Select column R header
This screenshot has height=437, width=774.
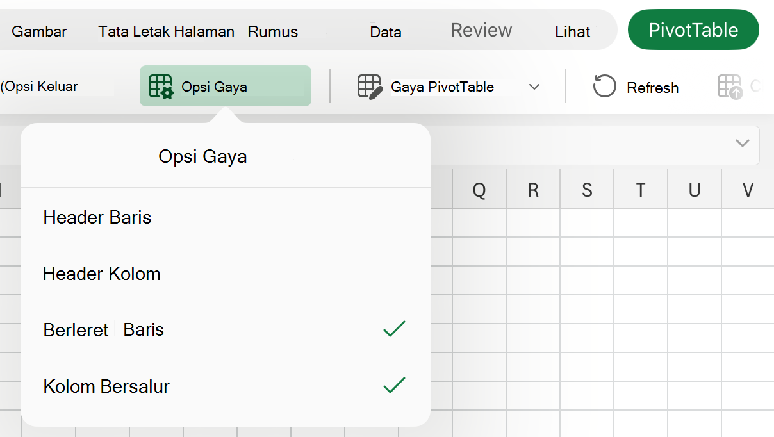coord(533,190)
